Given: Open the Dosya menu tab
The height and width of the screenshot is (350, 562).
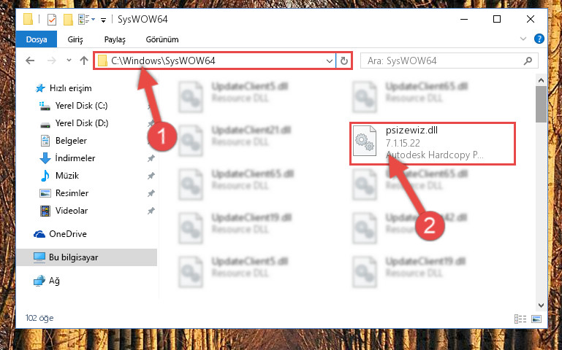Looking at the screenshot, I should point(37,39).
